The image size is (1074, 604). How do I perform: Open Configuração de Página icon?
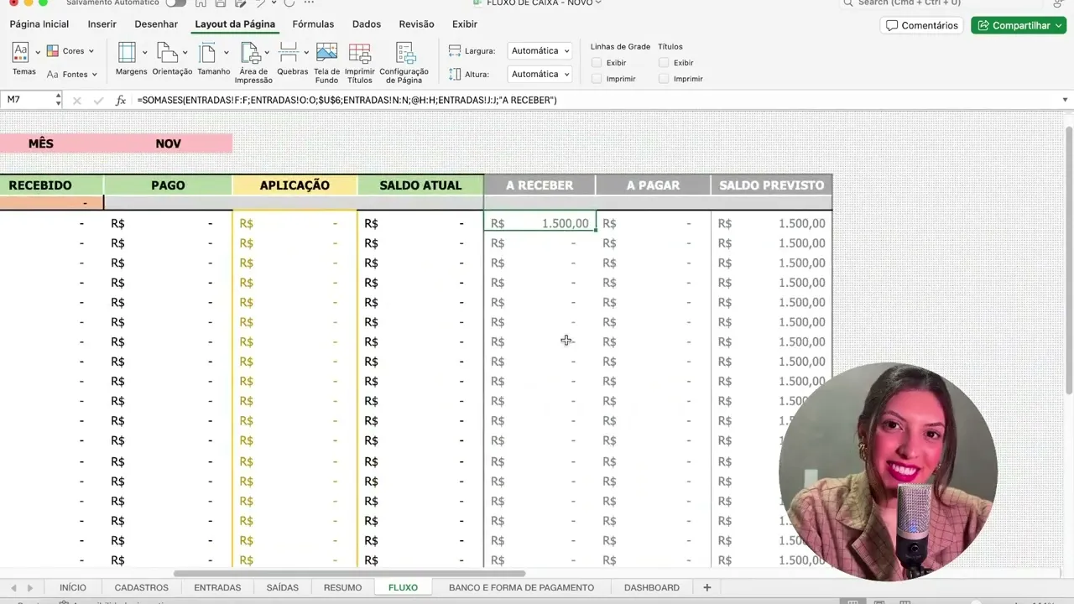[405, 52]
